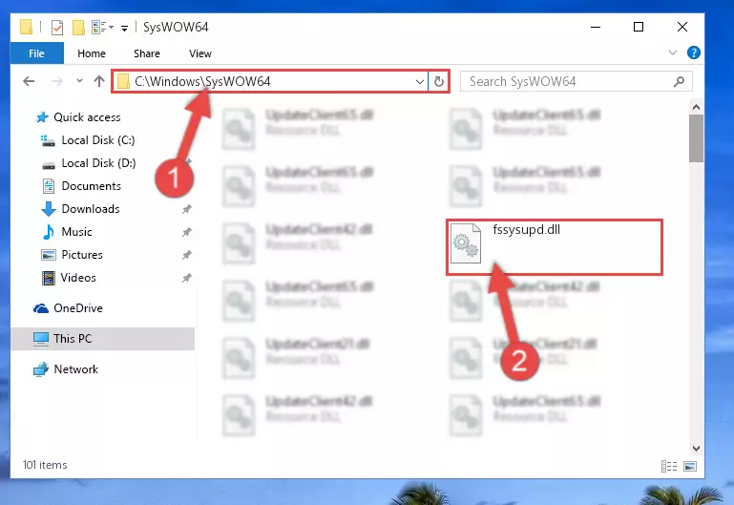Select Quick access in navigation pane
The width and height of the screenshot is (734, 505).
point(87,117)
